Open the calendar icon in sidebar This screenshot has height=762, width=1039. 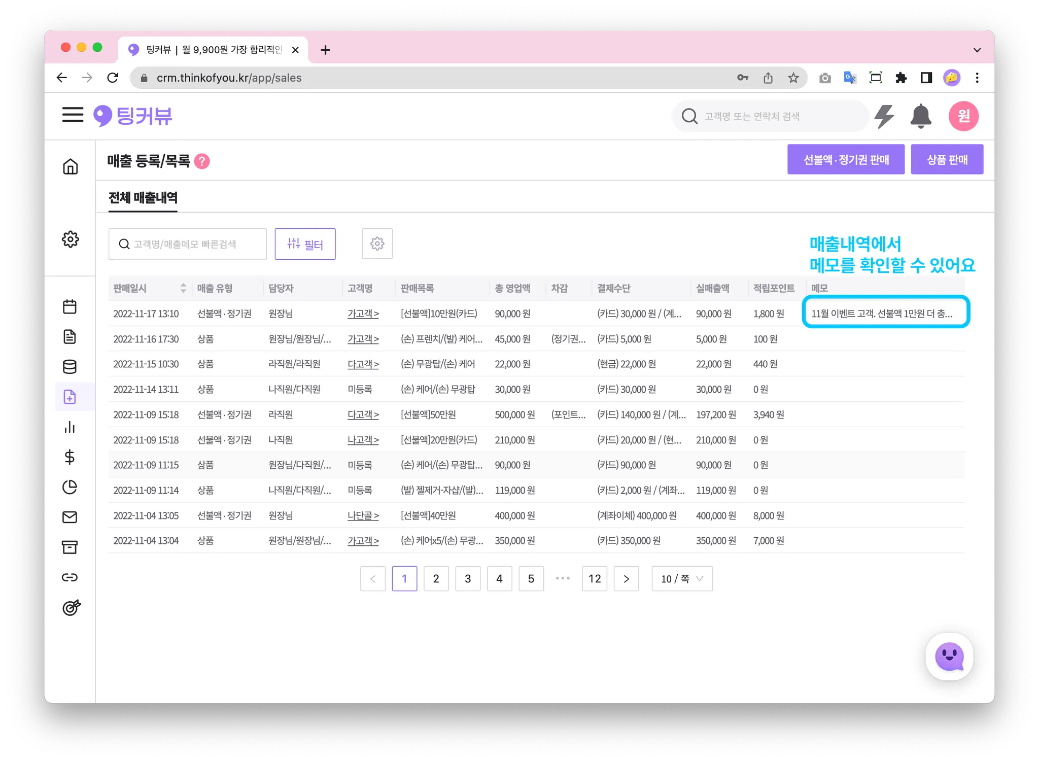click(x=70, y=306)
